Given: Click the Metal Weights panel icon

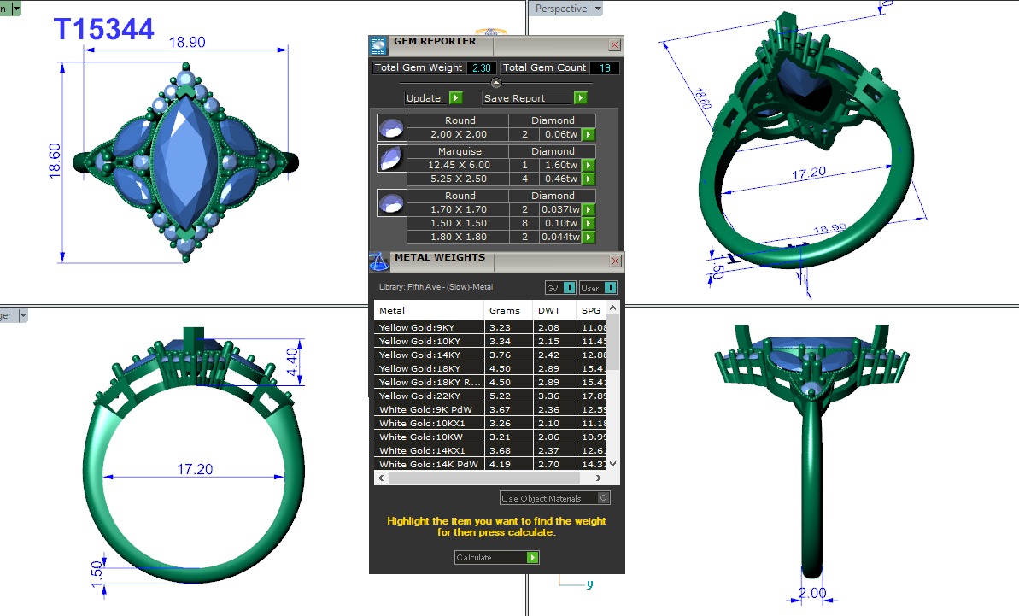Looking at the screenshot, I should click(x=378, y=261).
